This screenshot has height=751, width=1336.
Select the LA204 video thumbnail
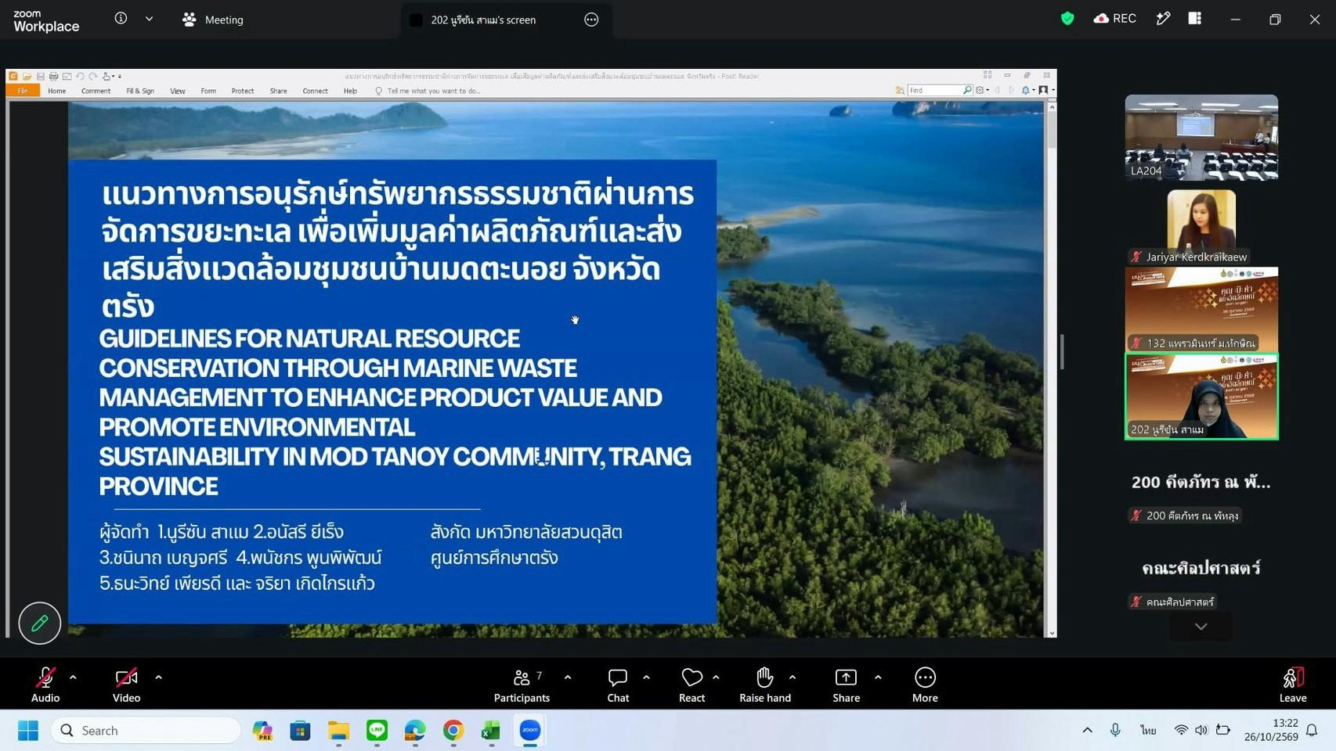(x=1201, y=138)
